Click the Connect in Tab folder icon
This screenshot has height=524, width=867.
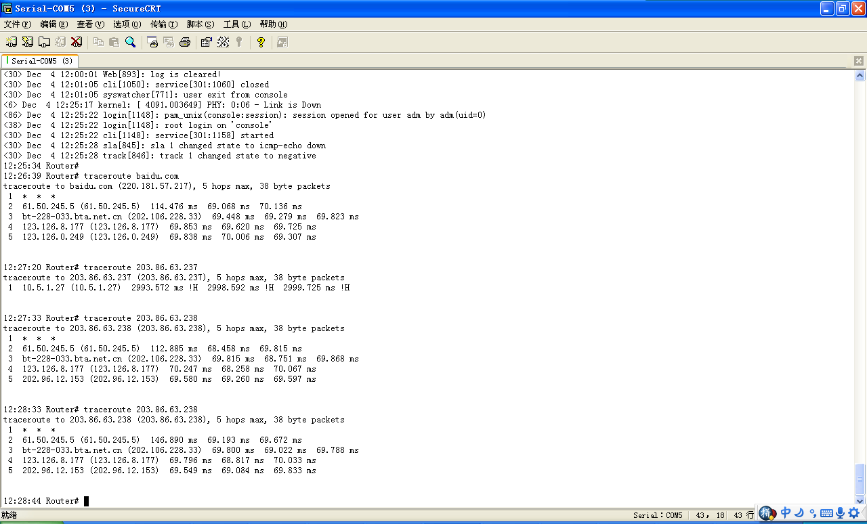tap(44, 42)
